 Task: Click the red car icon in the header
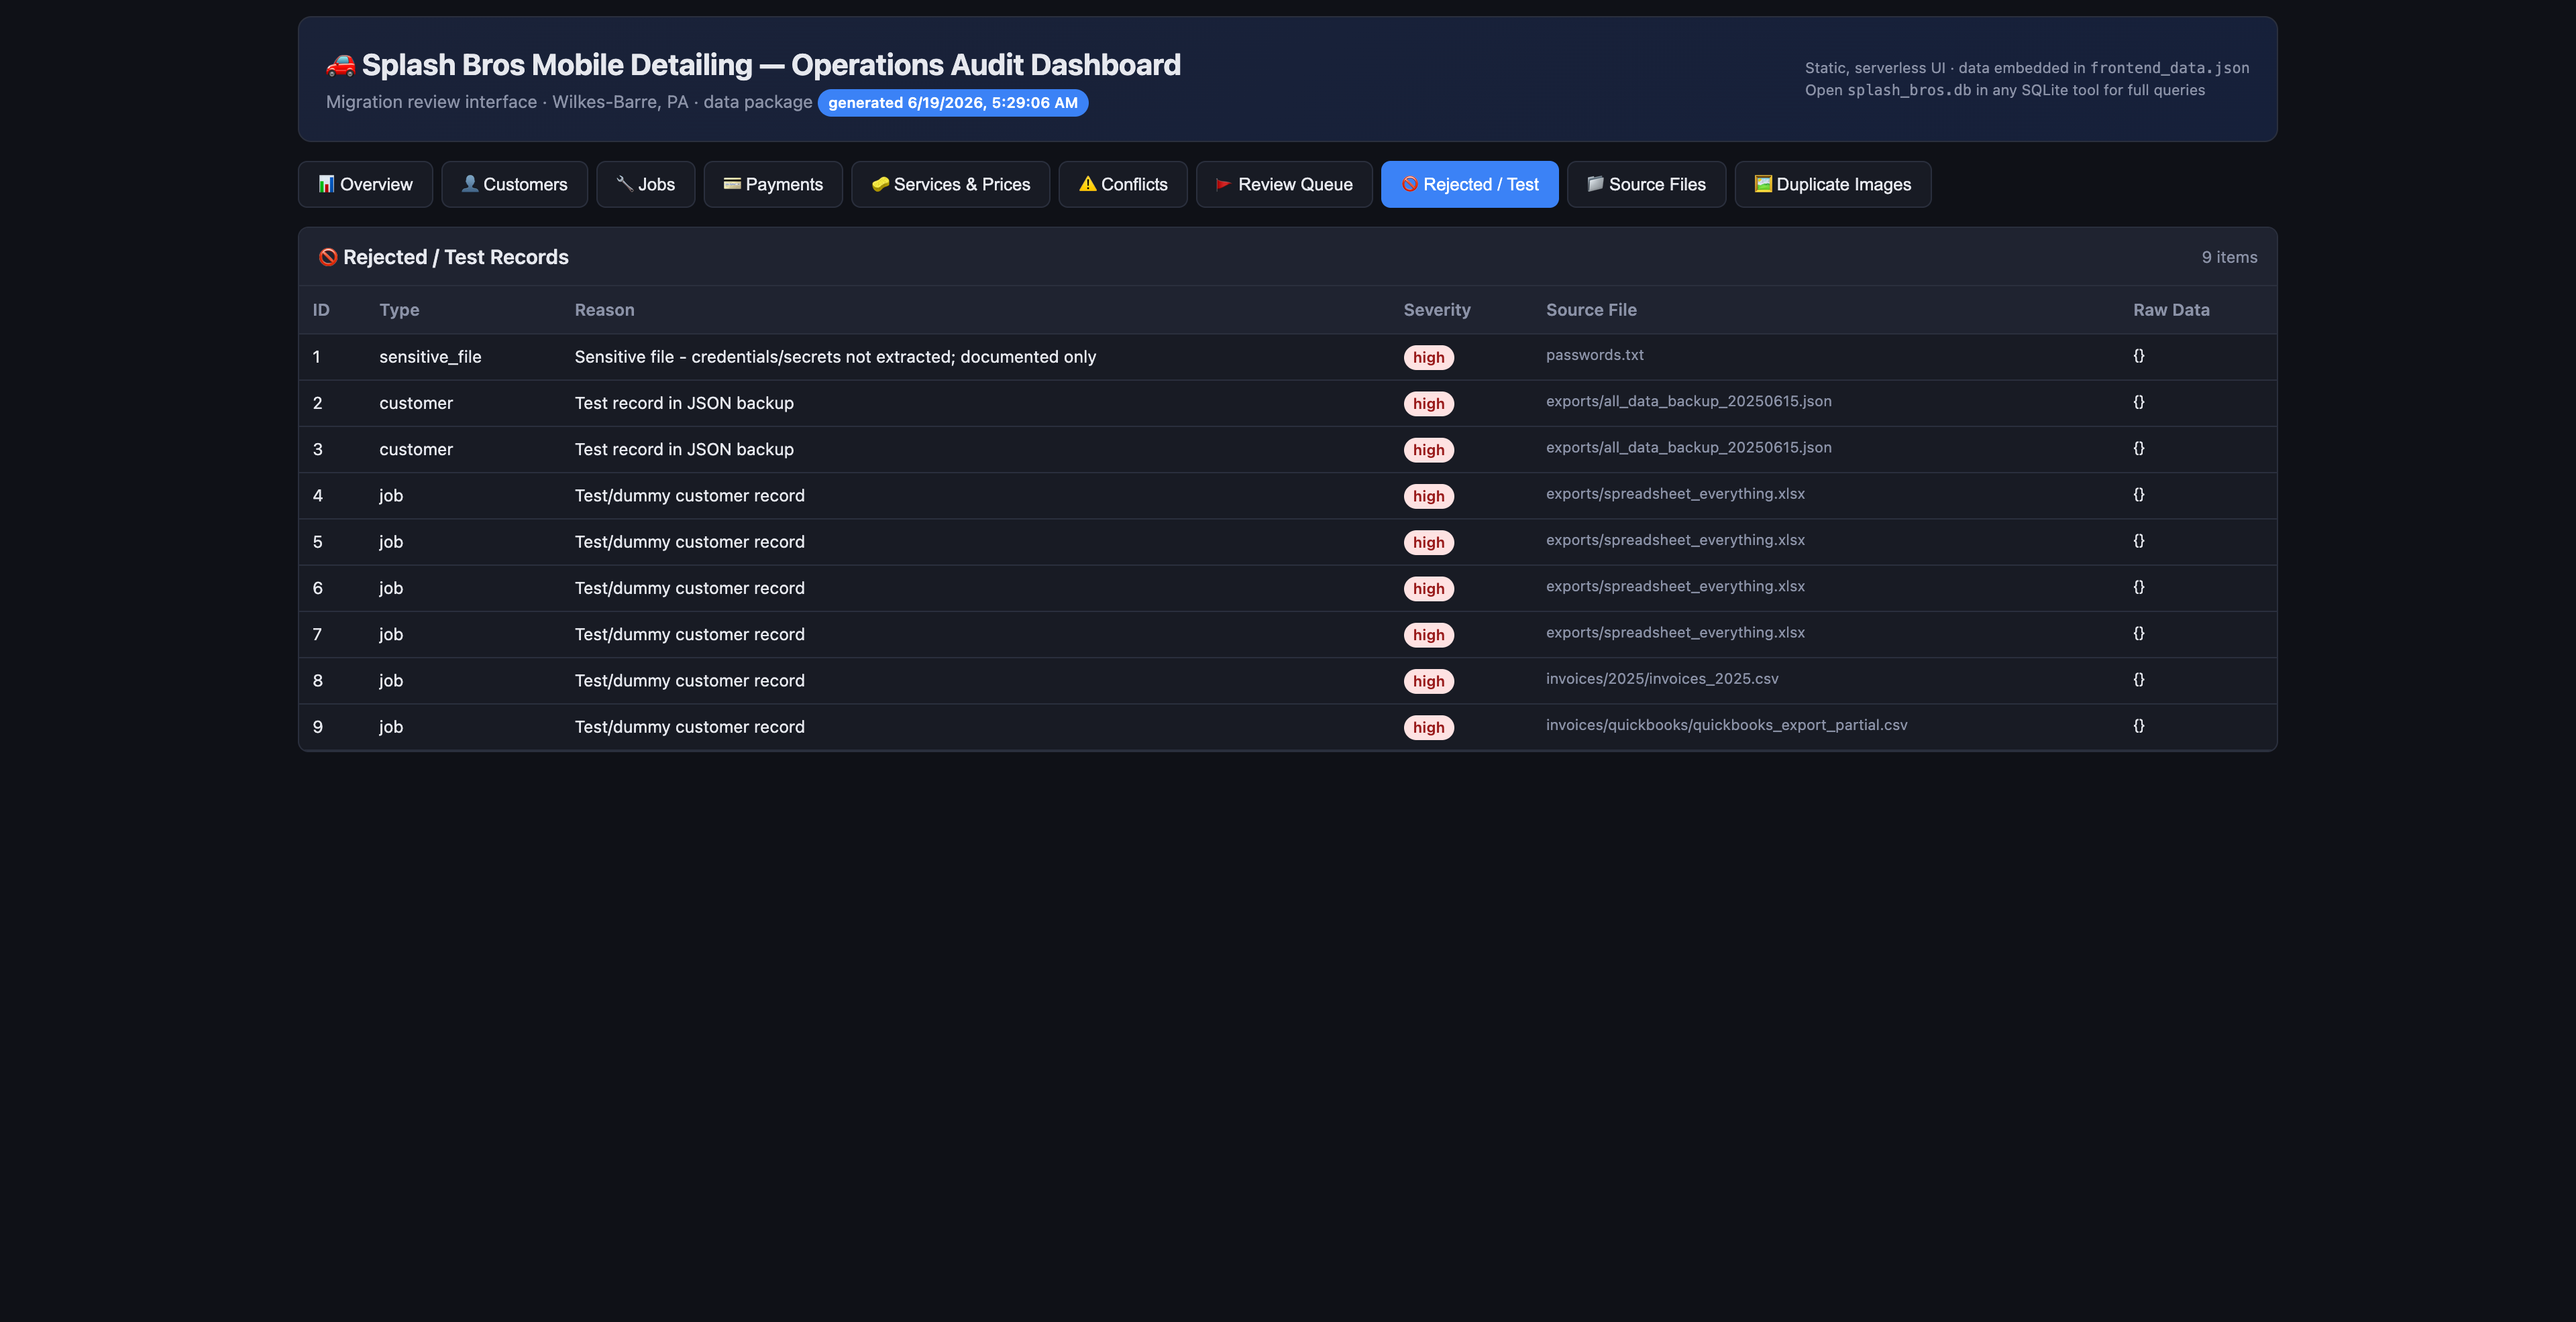(340, 65)
